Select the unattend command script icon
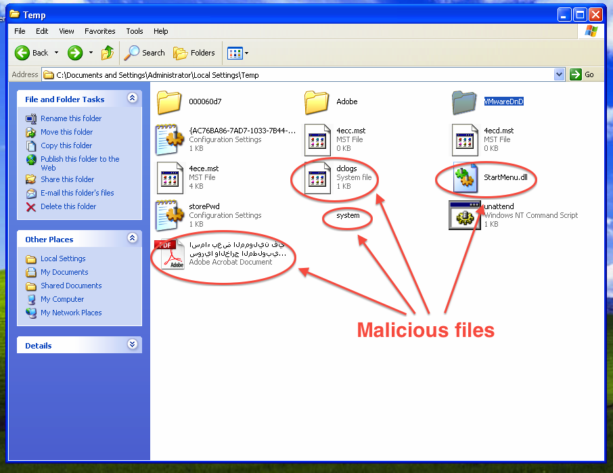 pyautogui.click(x=466, y=216)
